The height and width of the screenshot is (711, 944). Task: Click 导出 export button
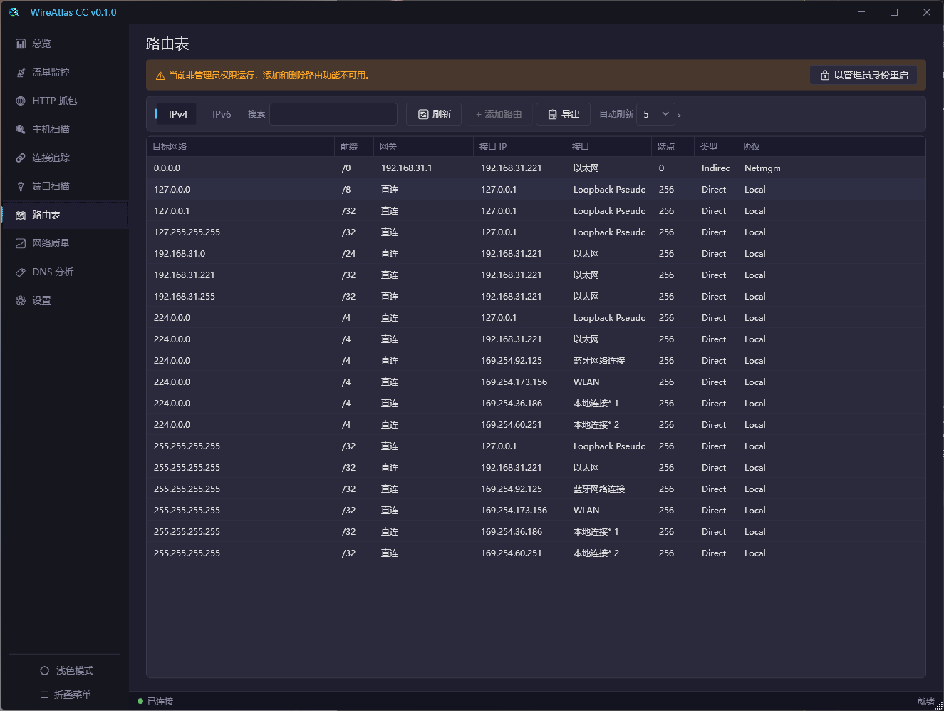pos(564,114)
